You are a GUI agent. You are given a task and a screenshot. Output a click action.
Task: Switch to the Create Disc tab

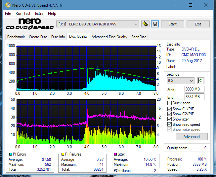coord(38,37)
